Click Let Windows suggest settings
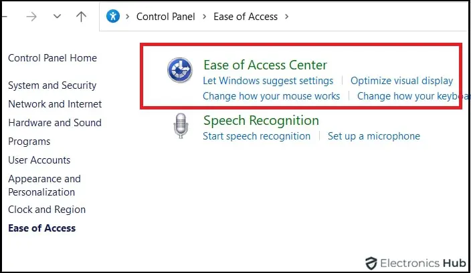Screen dimensions: 471x273 click(268, 81)
